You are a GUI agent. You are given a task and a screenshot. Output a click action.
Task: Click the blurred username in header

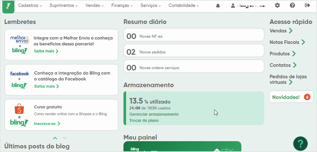click(251, 6)
